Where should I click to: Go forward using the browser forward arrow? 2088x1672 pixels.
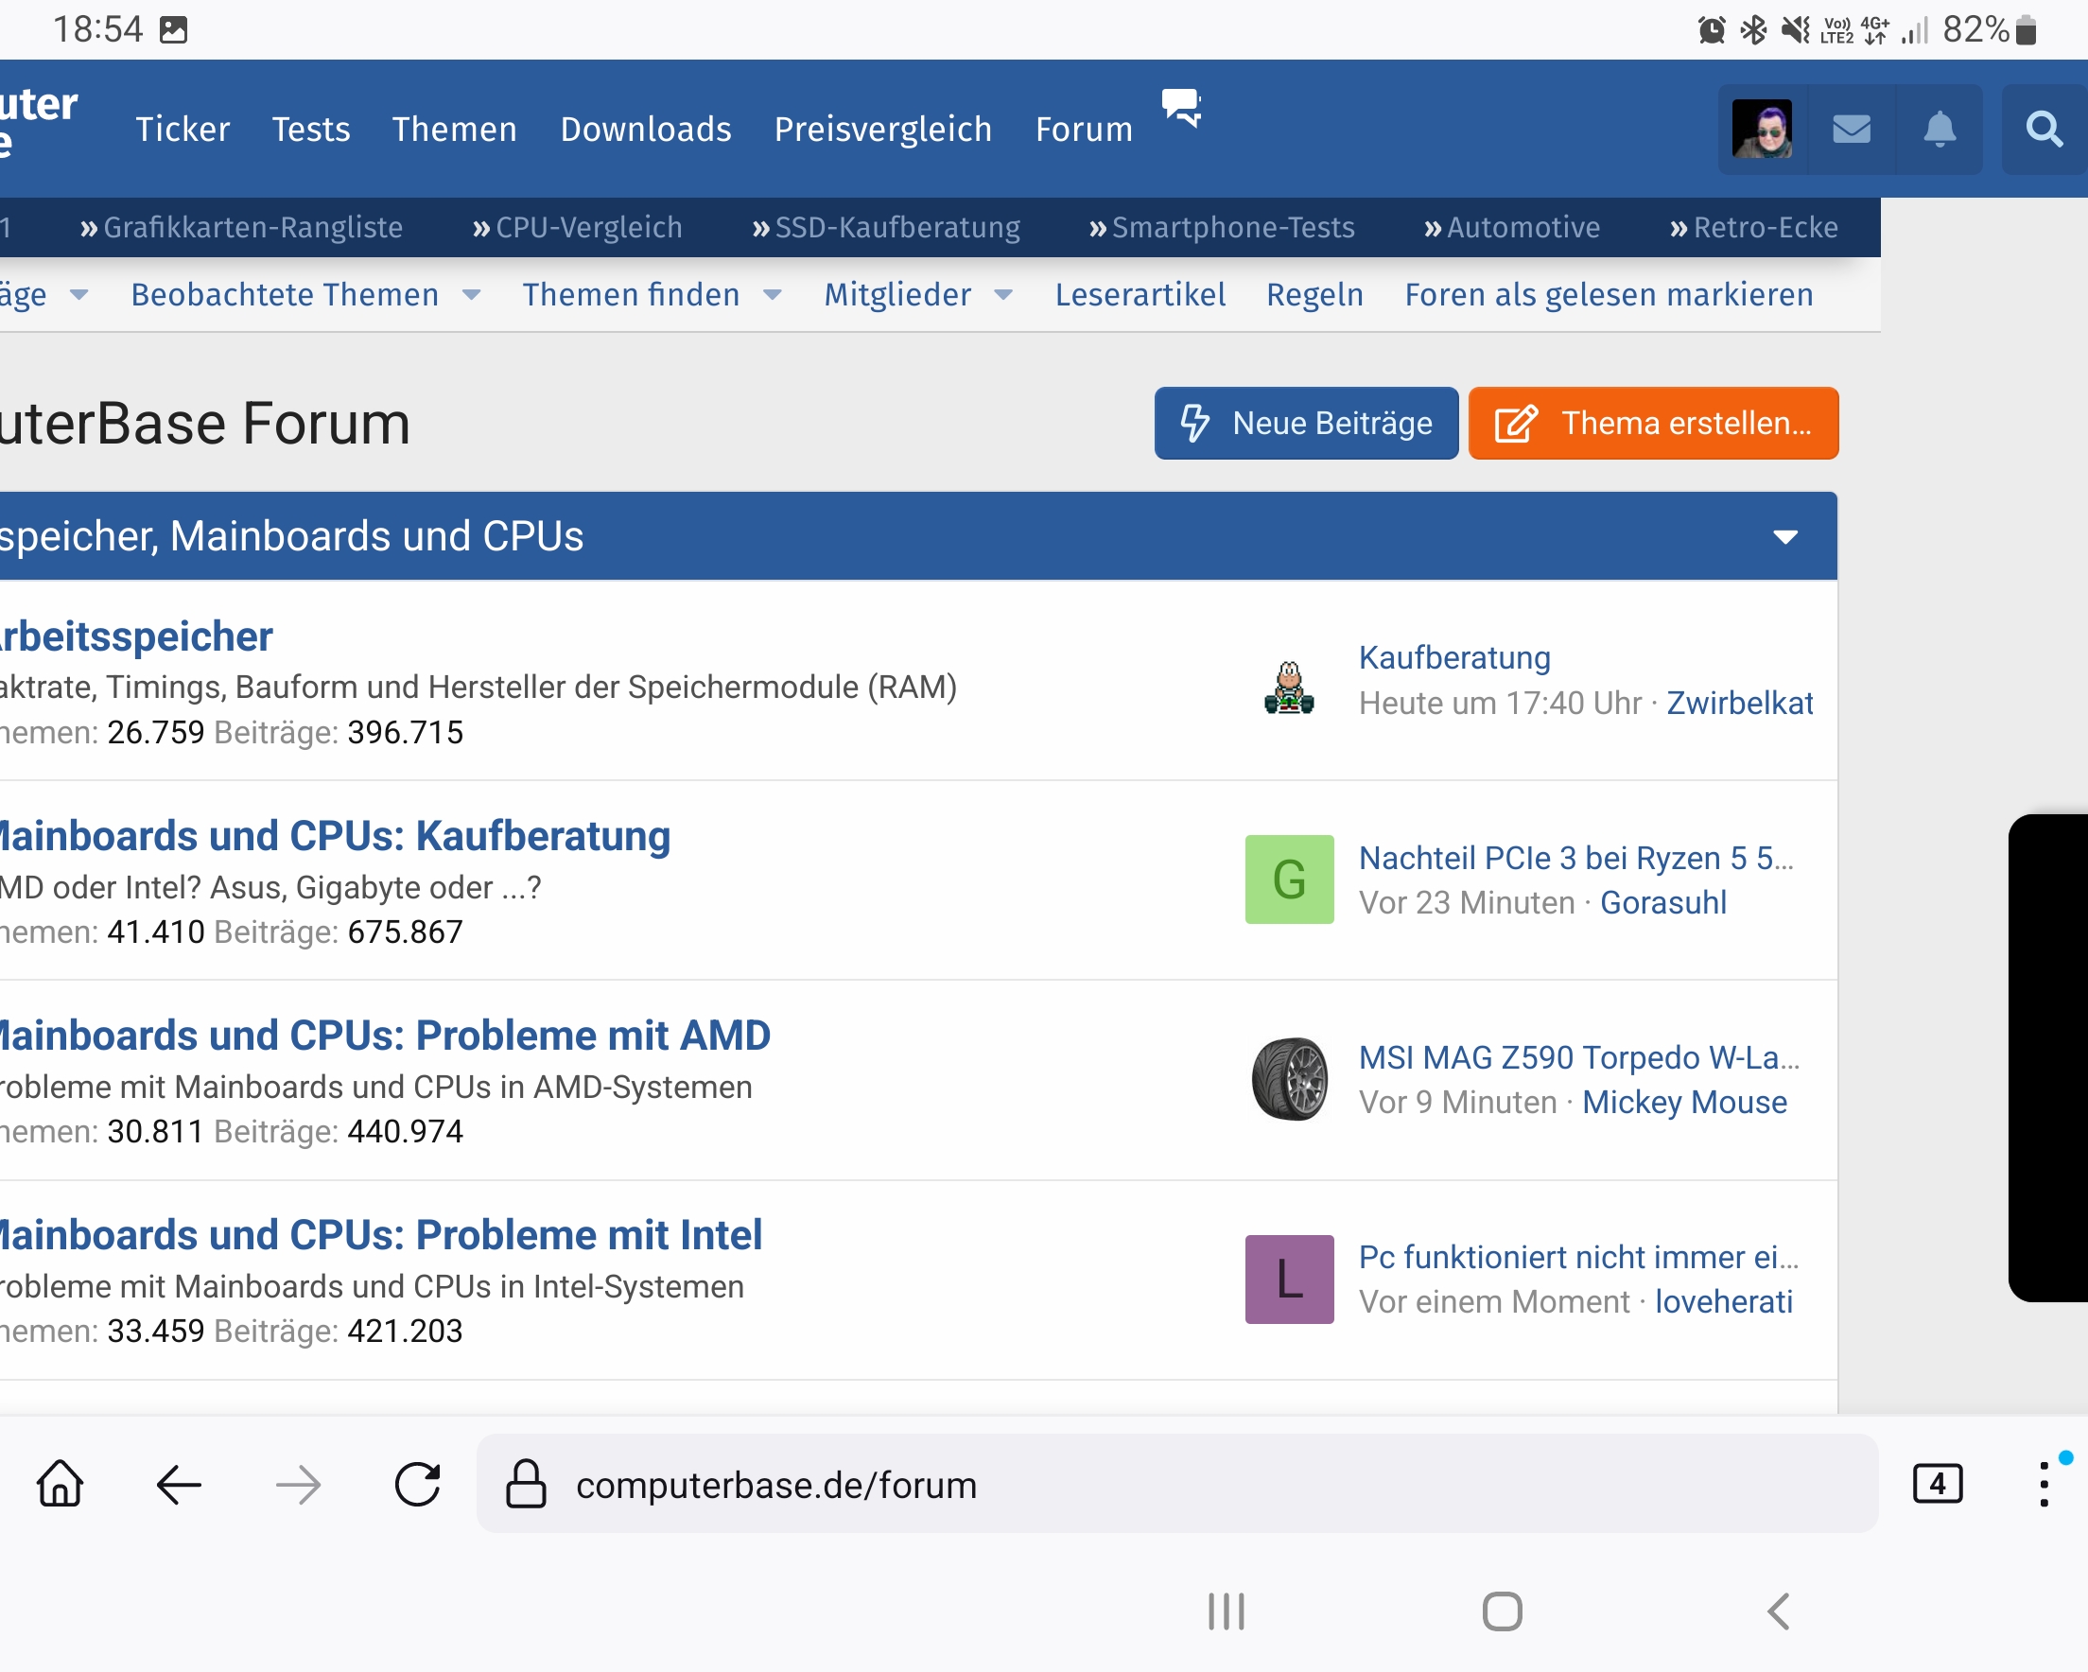click(x=297, y=1485)
